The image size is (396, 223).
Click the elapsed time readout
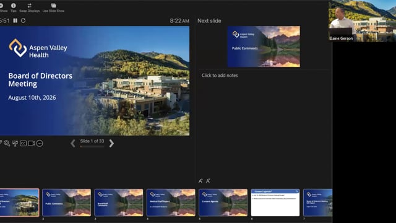click(5, 20)
